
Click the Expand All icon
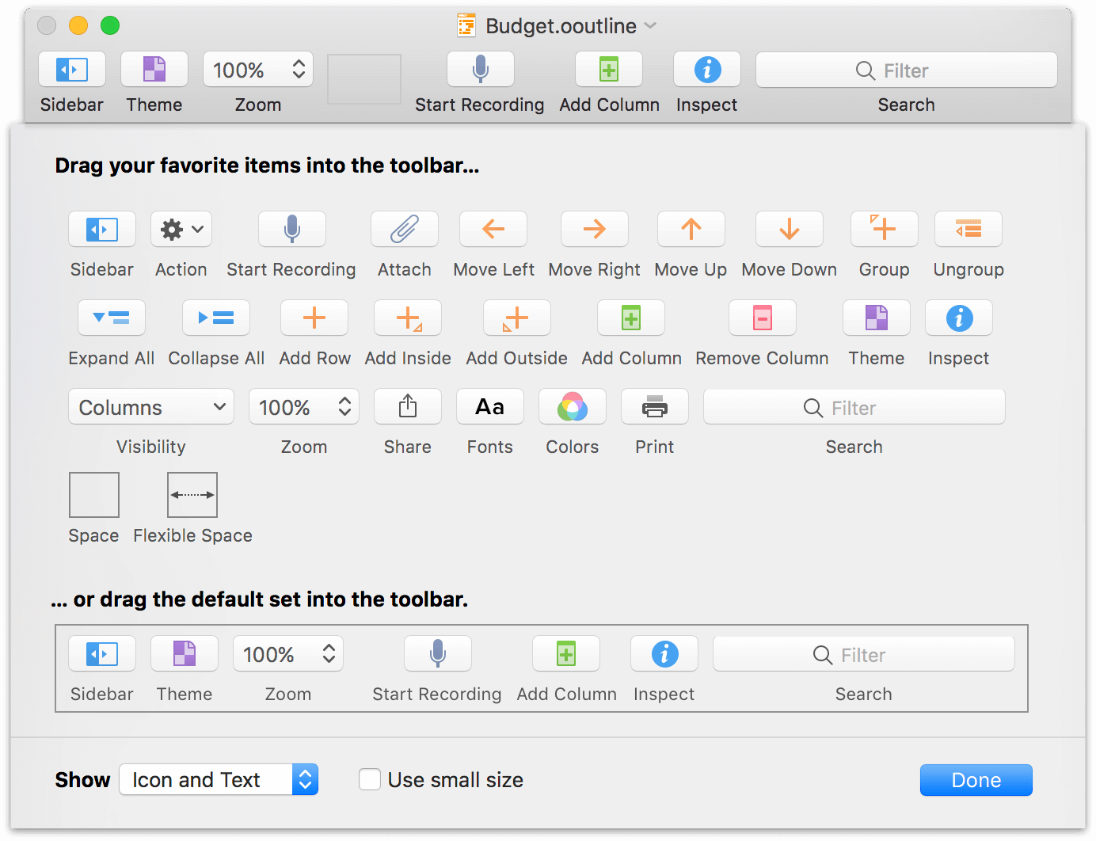pos(112,318)
